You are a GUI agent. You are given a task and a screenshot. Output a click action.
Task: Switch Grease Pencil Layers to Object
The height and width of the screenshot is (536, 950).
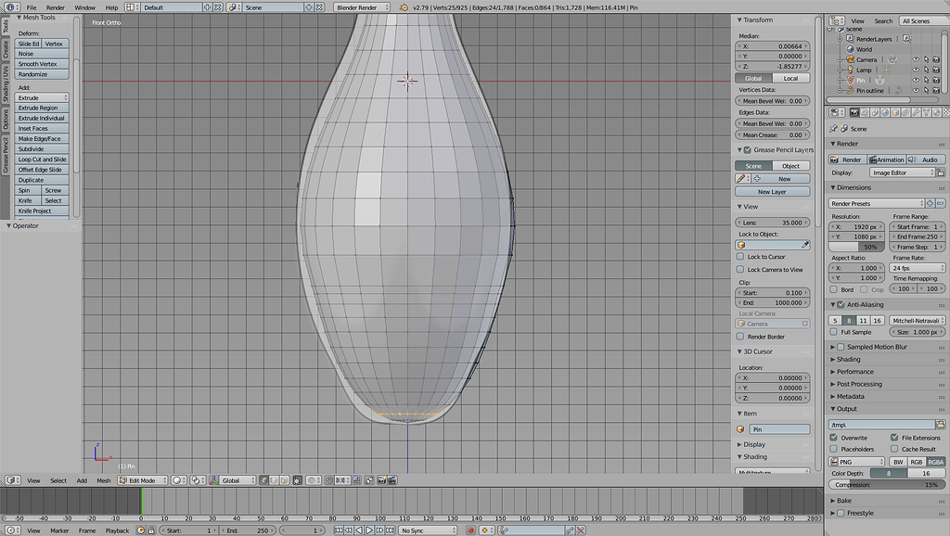(790, 164)
